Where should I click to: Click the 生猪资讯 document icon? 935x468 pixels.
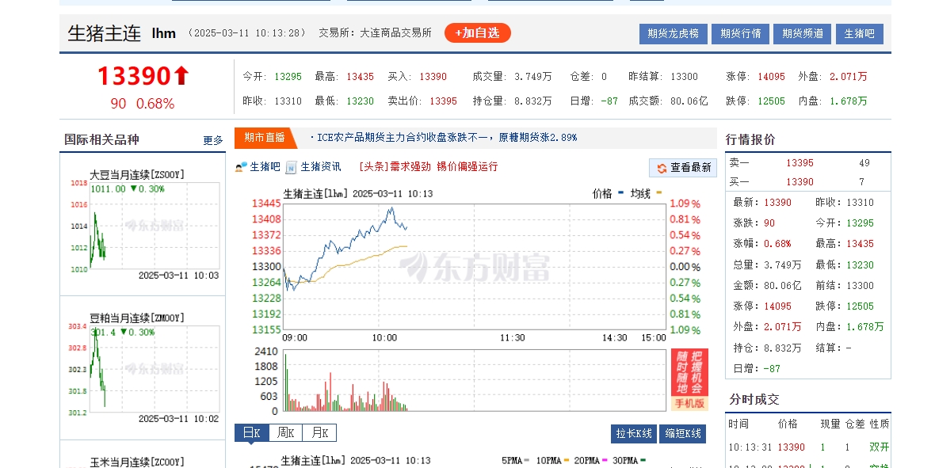pos(291,168)
